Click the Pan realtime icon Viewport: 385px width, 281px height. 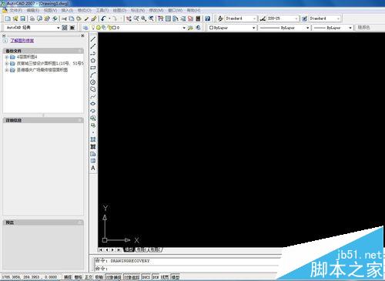[x=129, y=18]
